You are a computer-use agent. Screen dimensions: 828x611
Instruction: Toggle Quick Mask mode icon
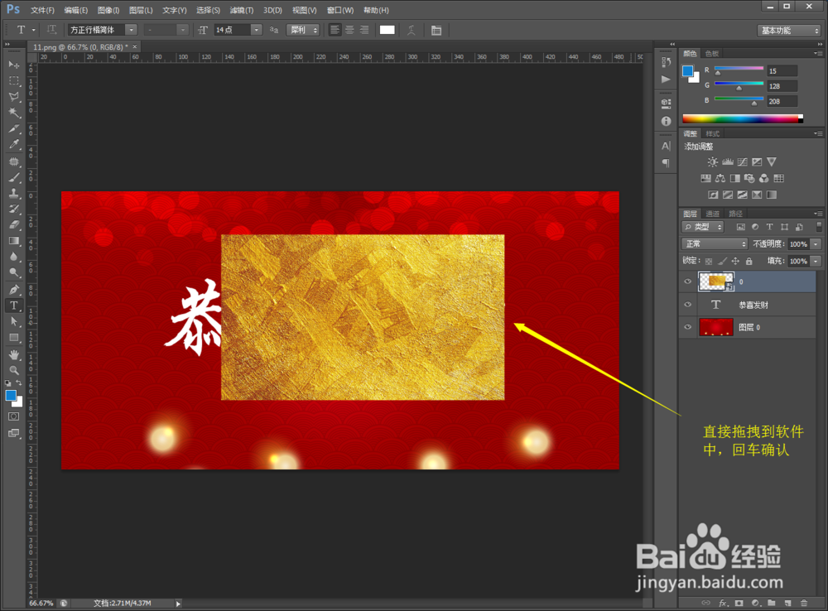(14, 416)
